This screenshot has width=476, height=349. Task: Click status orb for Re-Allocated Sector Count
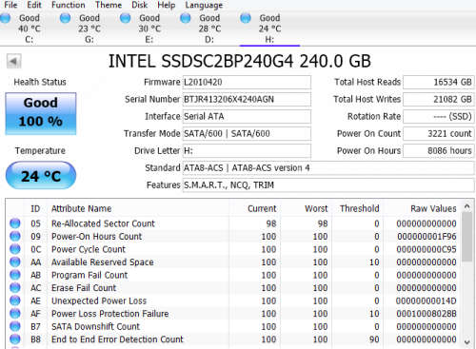pos(15,223)
